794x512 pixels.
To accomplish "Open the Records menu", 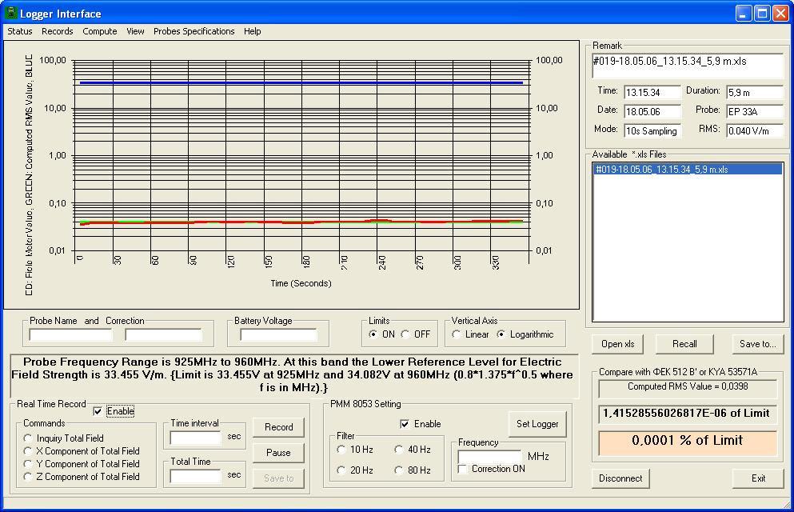I will coord(58,31).
